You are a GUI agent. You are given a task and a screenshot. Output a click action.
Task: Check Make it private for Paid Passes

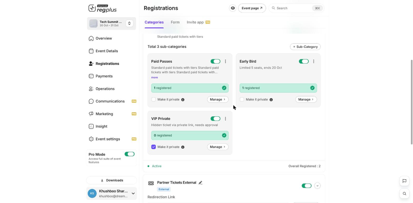(154, 99)
